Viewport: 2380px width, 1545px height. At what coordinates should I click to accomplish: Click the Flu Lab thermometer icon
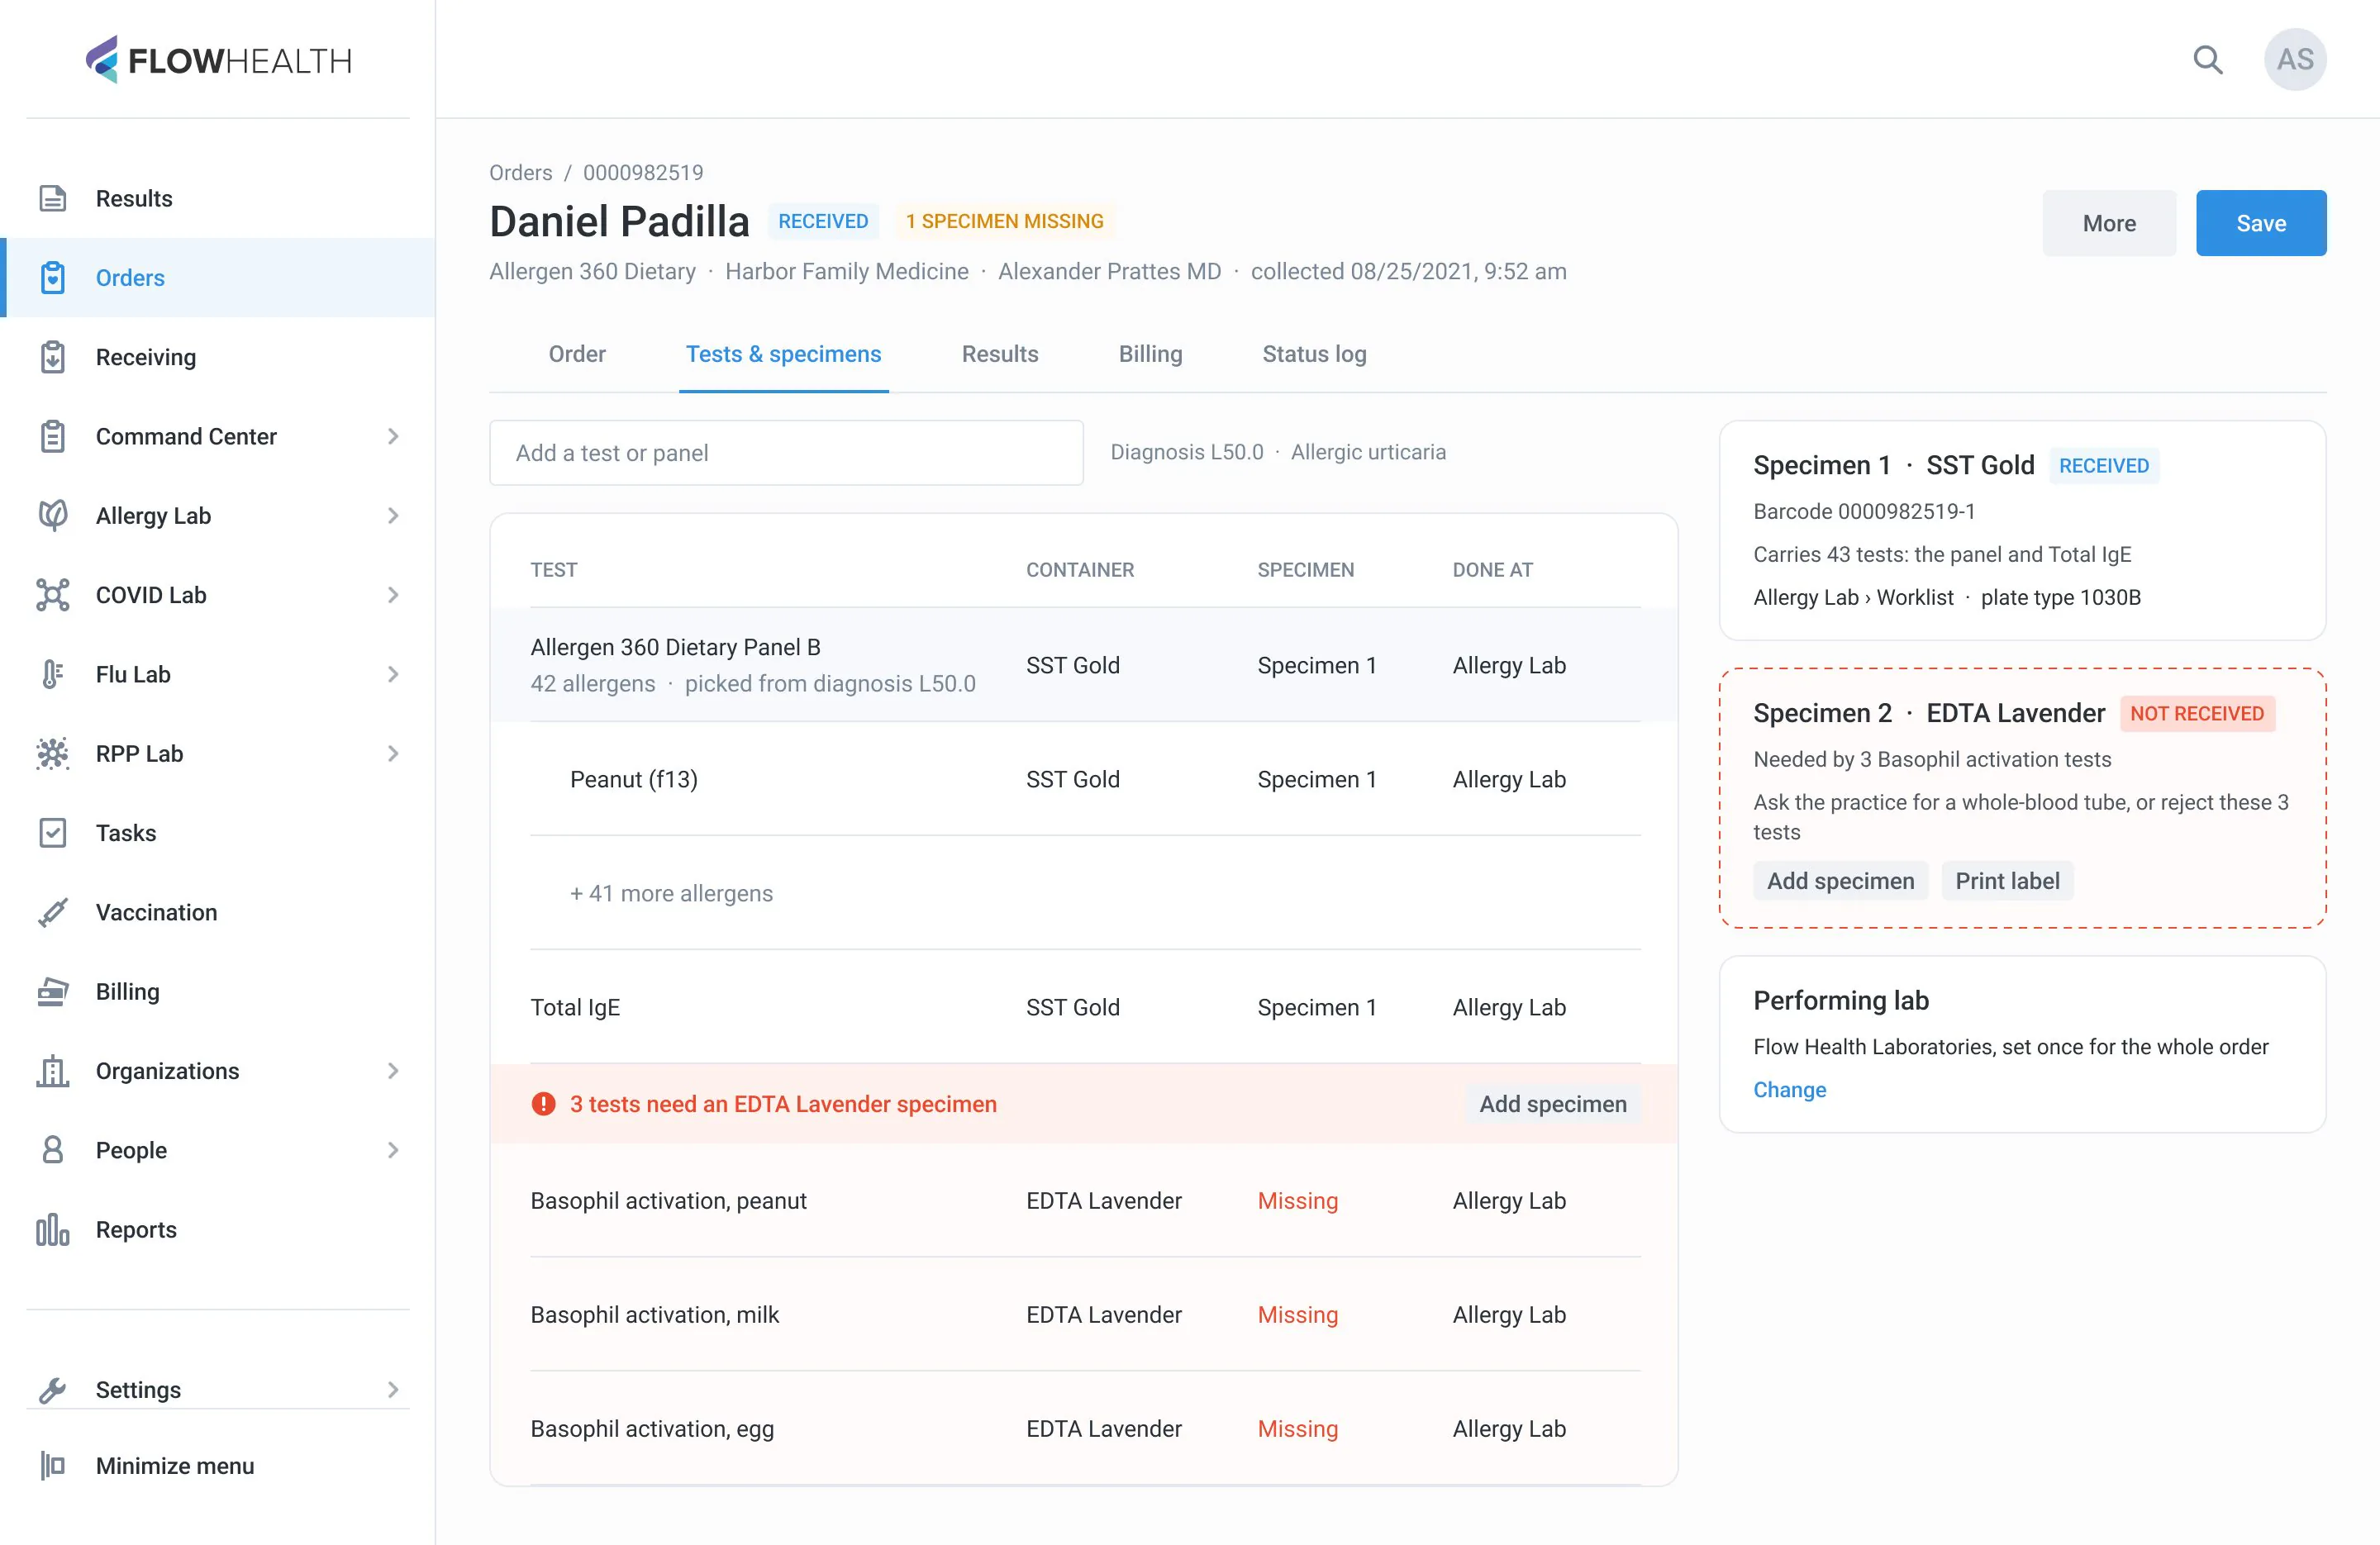point(52,674)
